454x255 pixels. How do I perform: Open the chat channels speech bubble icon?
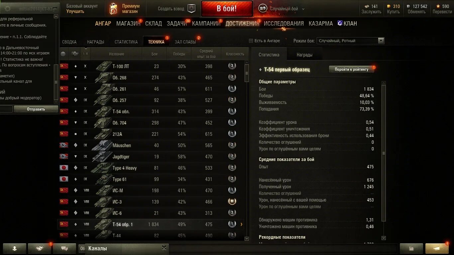pyautogui.click(x=64, y=248)
